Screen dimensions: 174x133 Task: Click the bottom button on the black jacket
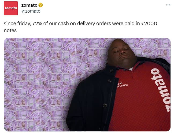(x=105, y=105)
